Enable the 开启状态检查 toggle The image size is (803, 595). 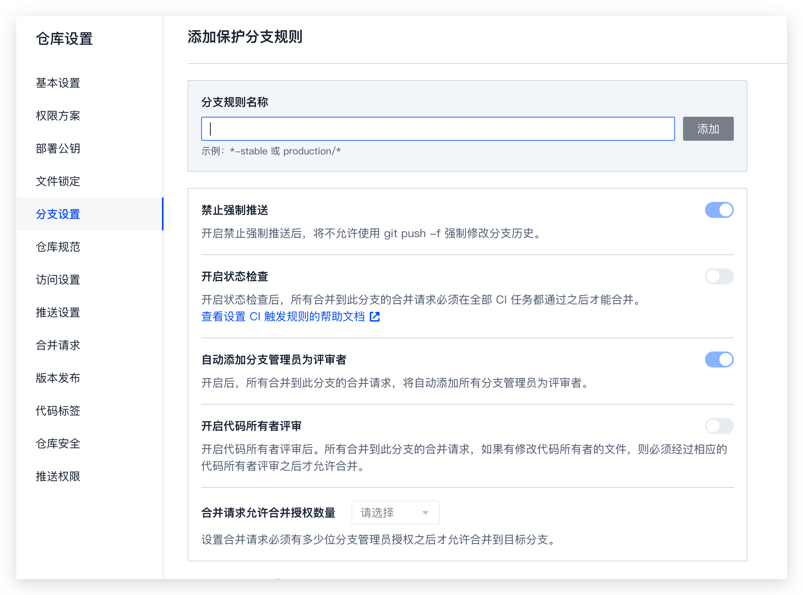click(719, 276)
